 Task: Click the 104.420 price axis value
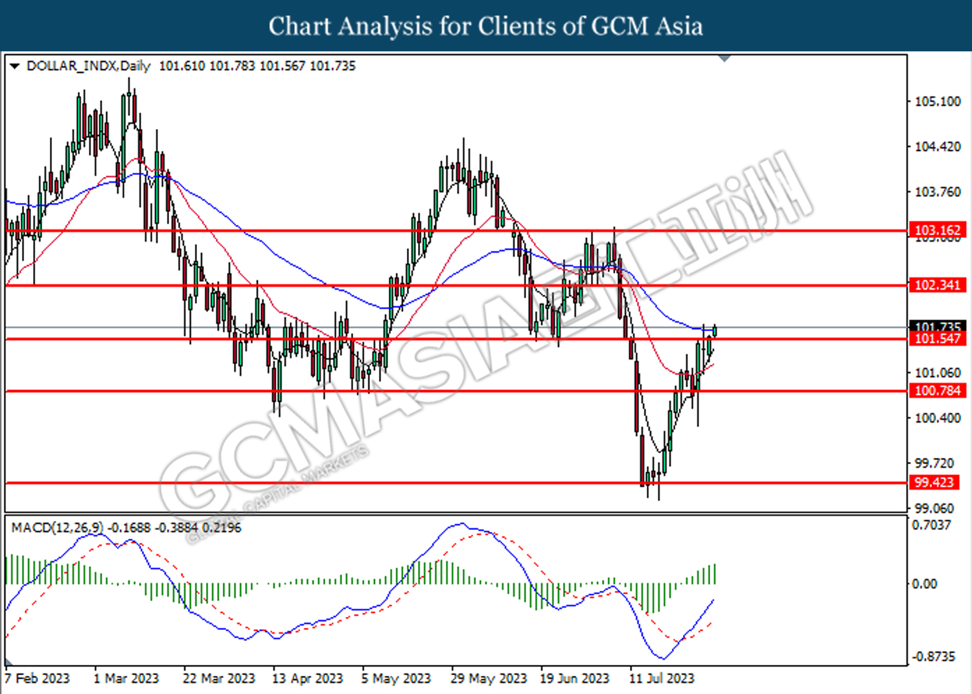click(938, 147)
